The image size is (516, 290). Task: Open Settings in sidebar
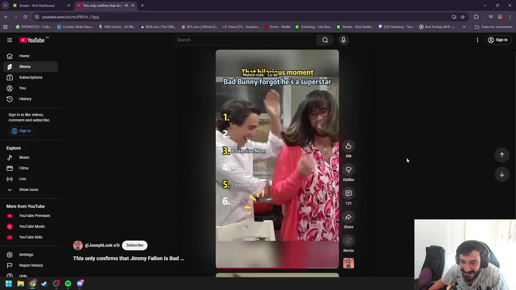click(31, 255)
